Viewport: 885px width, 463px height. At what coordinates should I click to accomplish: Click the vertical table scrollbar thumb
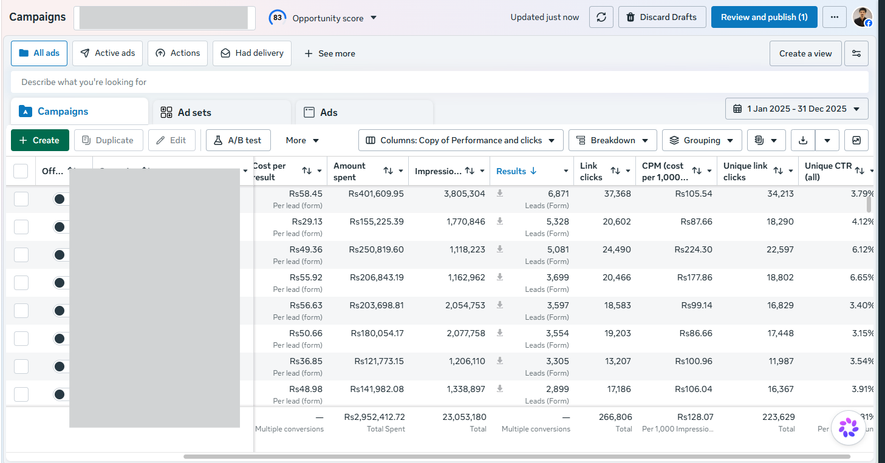tap(869, 204)
